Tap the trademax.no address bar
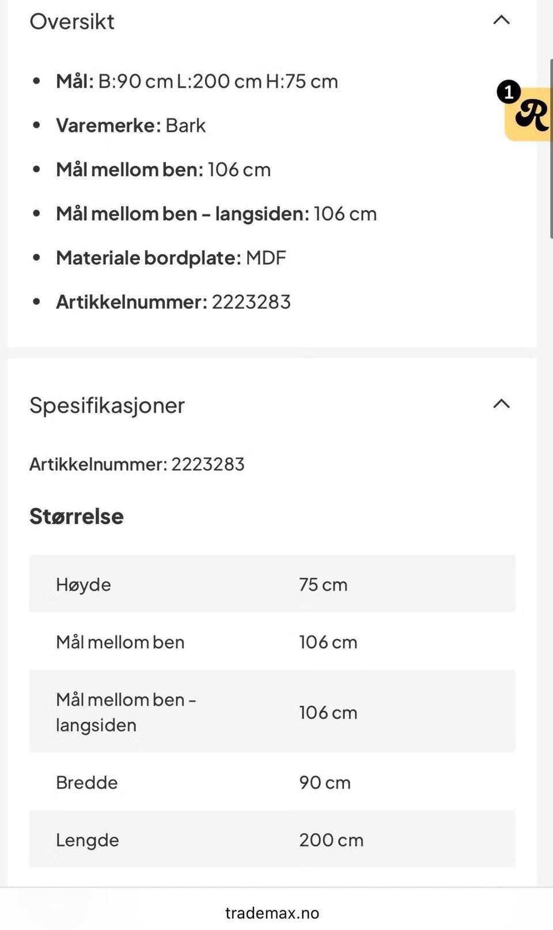Screen dimensions: 553x930 tap(272, 913)
